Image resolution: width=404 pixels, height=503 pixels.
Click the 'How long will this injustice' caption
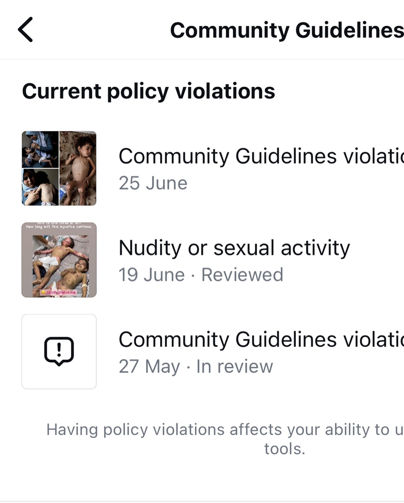pos(59,227)
